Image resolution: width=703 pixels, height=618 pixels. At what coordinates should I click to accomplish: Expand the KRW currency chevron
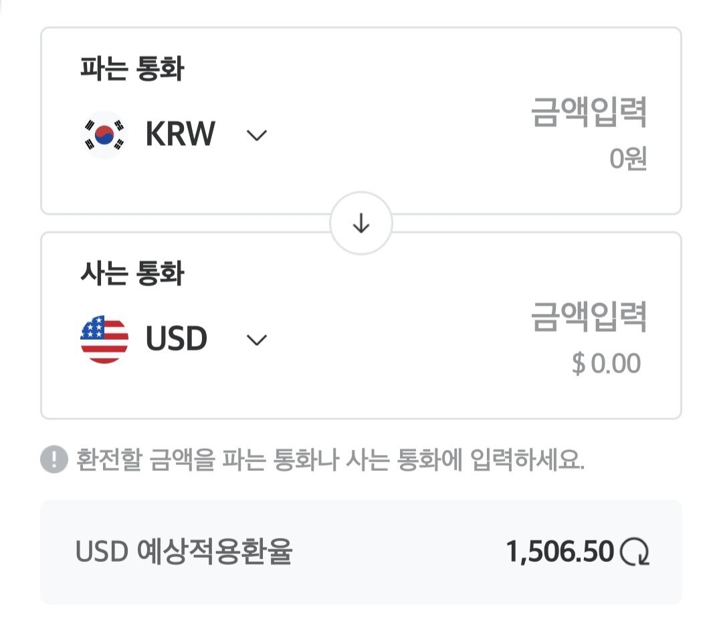pos(257,135)
